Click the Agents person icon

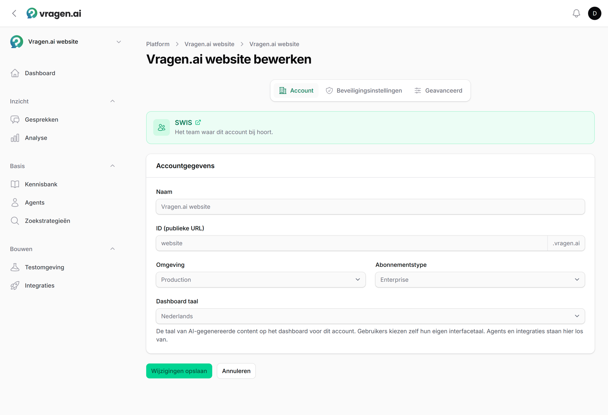(x=15, y=202)
